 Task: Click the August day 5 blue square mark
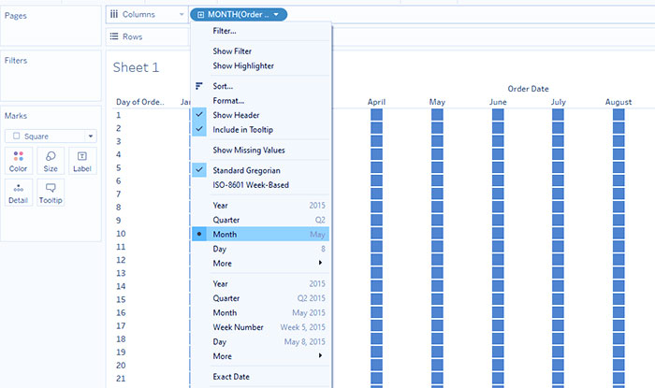coord(619,167)
